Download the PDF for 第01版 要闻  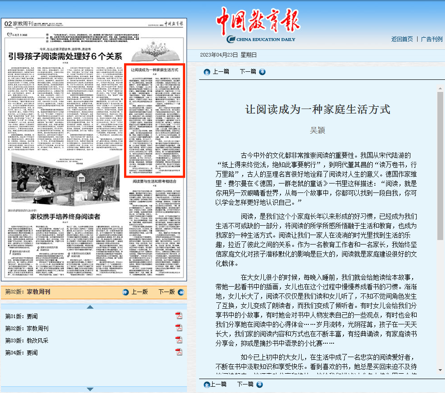click(179, 315)
